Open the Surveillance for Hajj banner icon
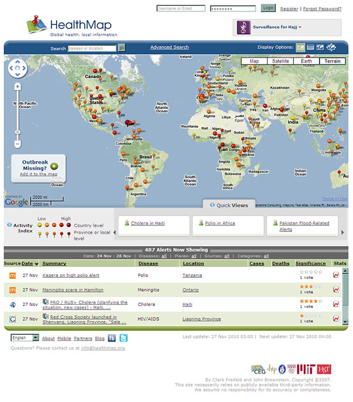This screenshot has height=402, width=353. [x=244, y=27]
